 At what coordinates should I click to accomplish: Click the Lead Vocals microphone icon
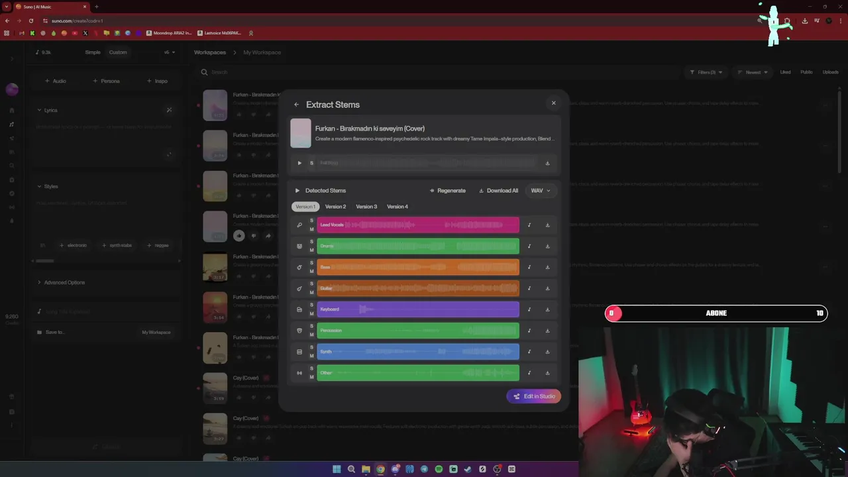[299, 225]
